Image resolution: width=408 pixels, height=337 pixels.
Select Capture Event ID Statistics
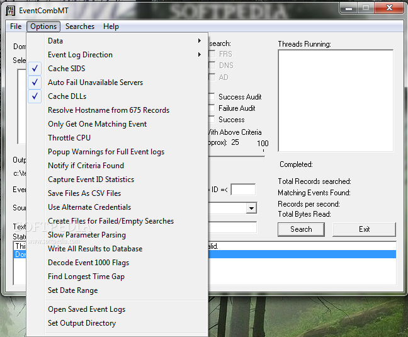[x=117, y=180]
